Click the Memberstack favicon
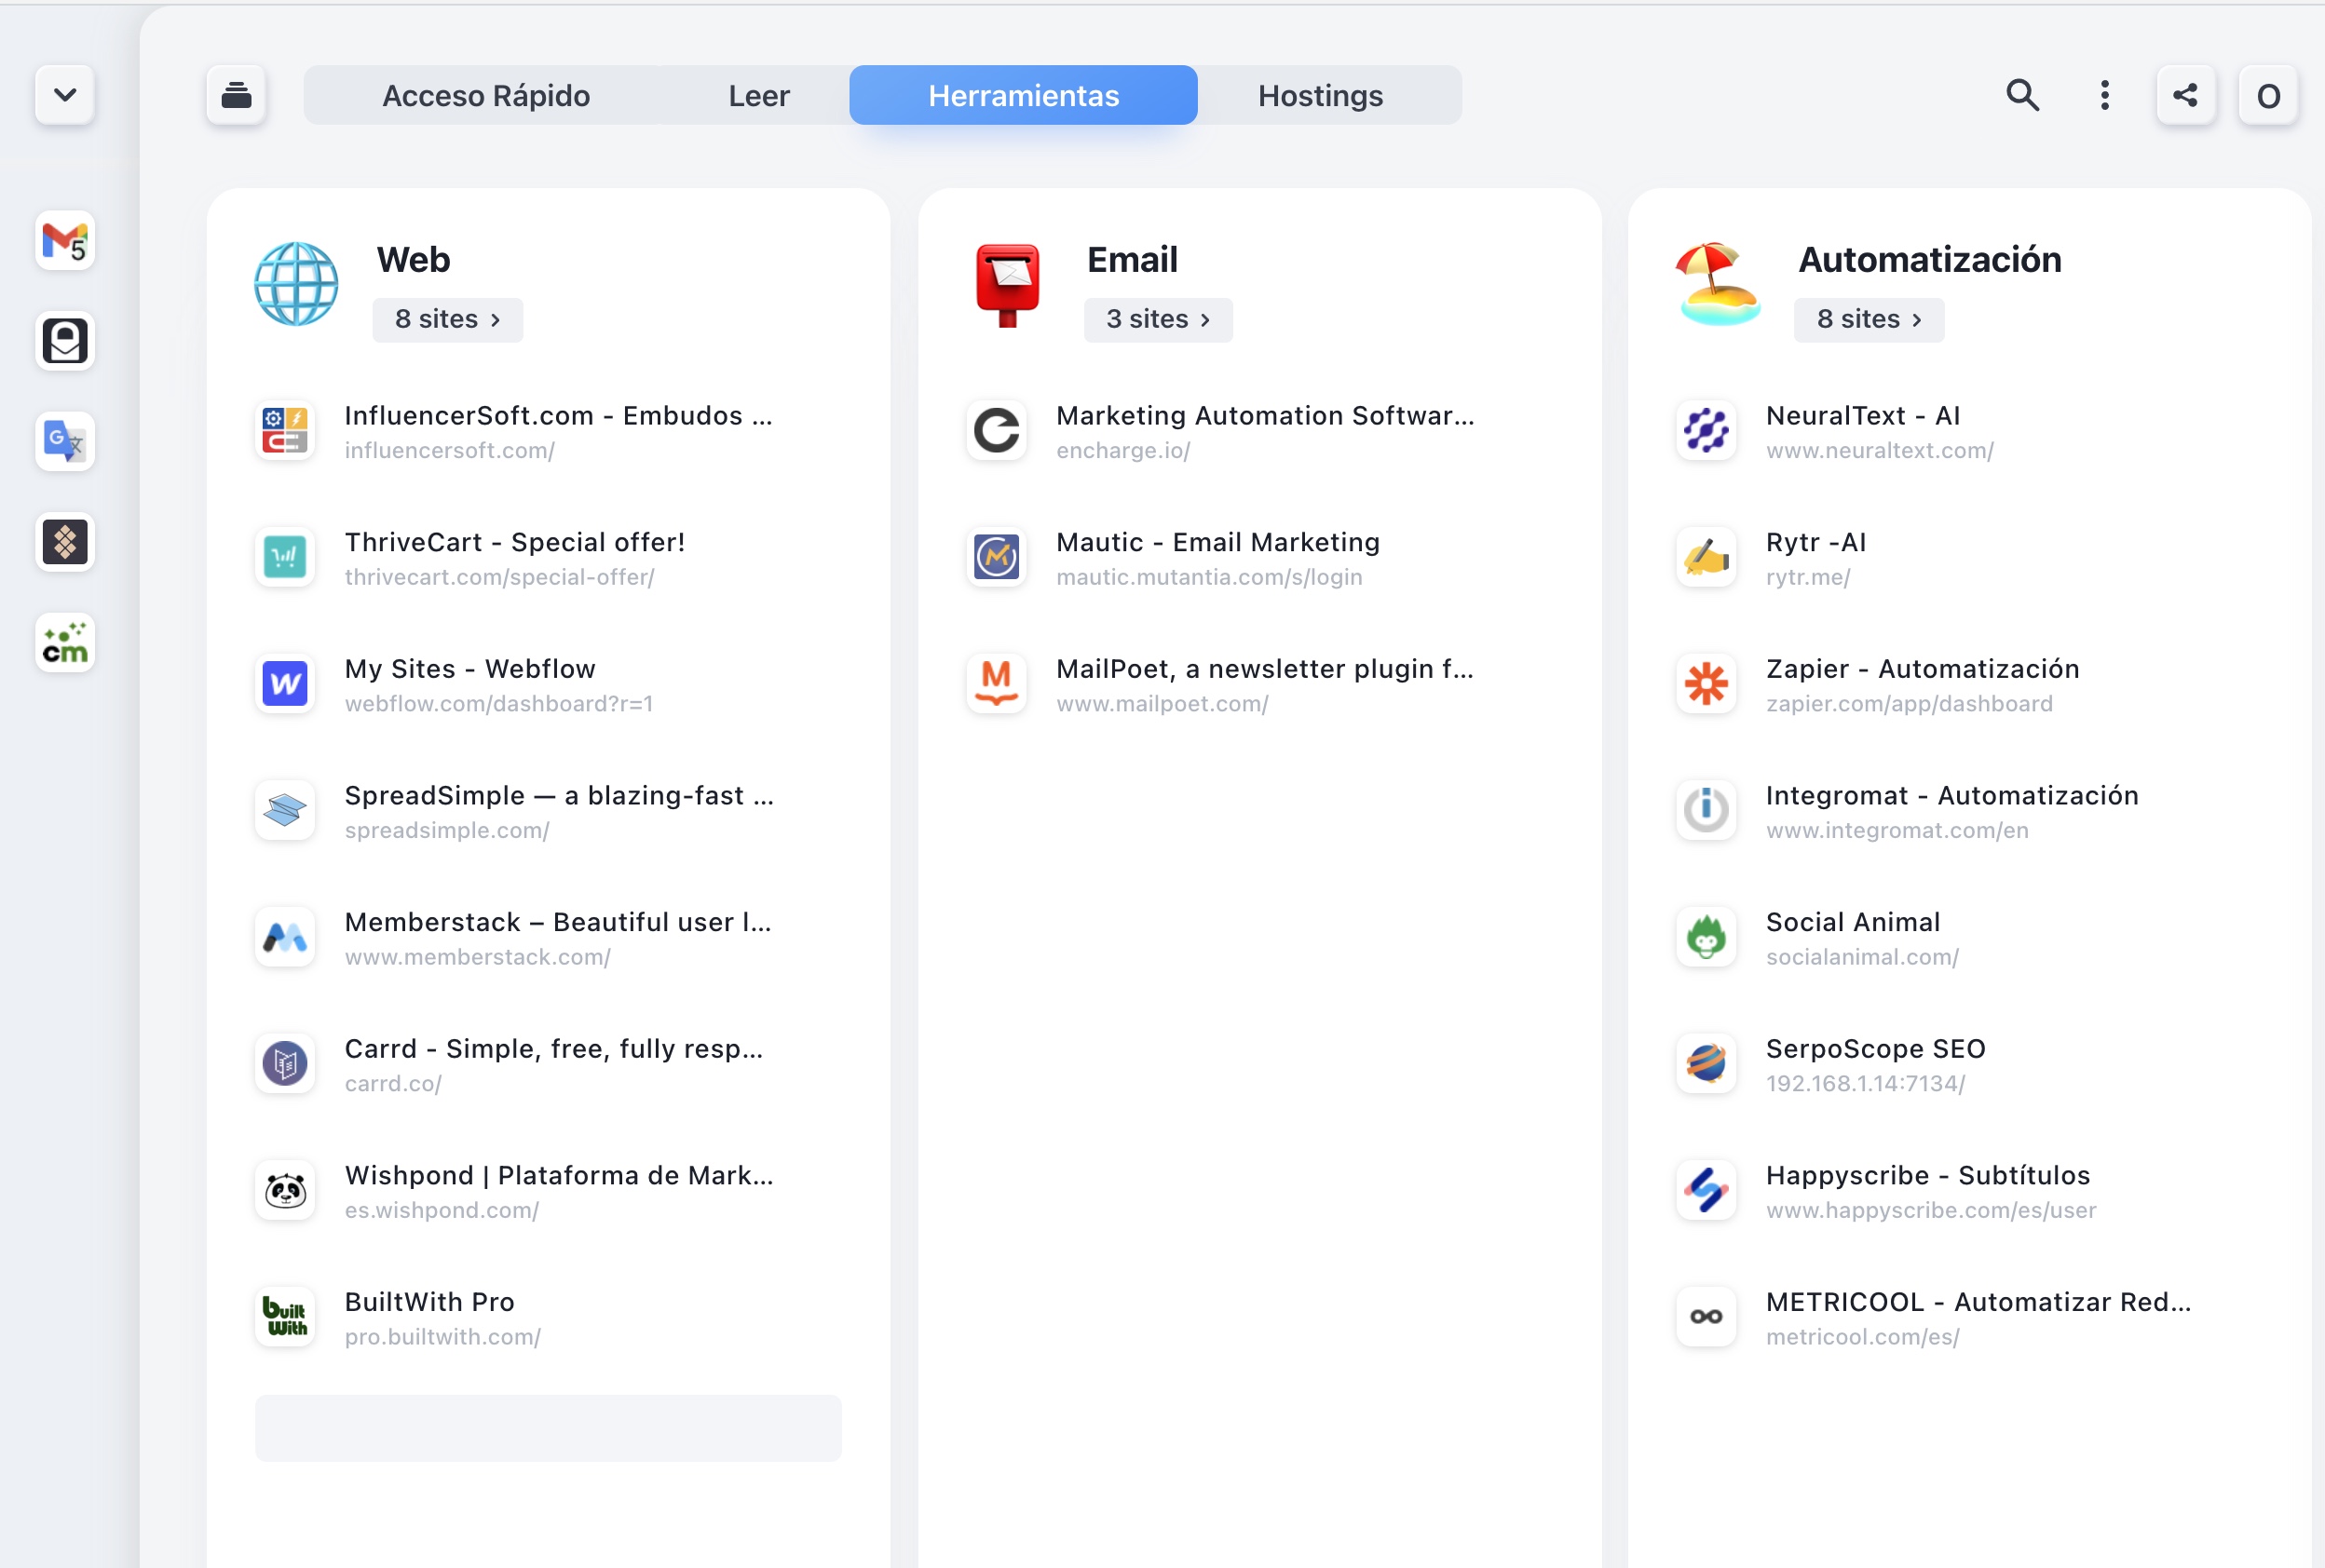 [285, 937]
